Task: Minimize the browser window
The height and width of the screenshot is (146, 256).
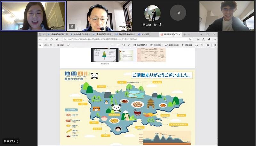Action: [201, 34]
